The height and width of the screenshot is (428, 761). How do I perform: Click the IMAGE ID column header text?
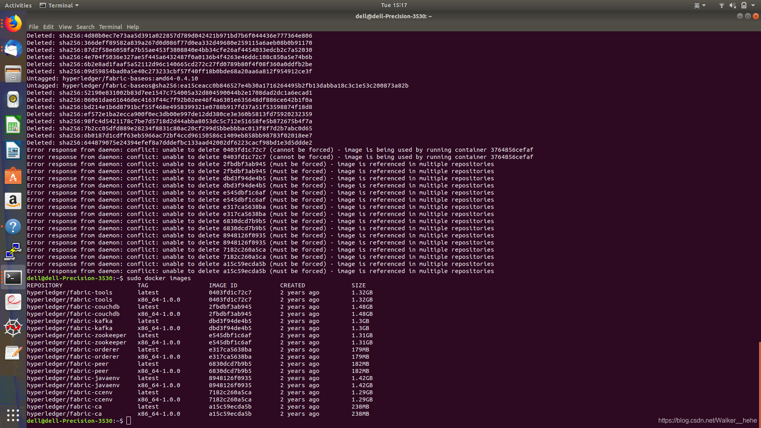coord(223,285)
